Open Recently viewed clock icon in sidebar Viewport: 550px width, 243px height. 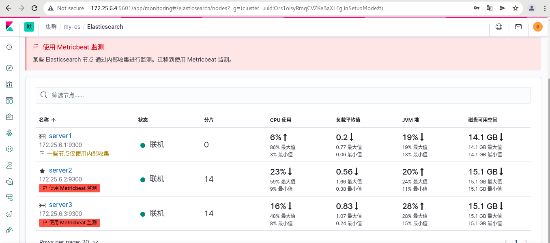tap(9, 47)
